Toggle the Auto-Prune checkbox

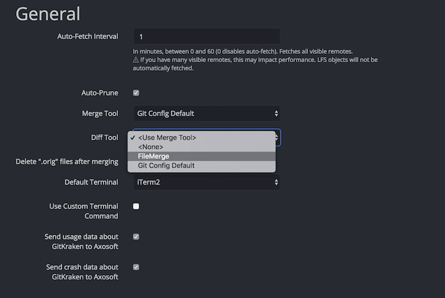pos(136,93)
